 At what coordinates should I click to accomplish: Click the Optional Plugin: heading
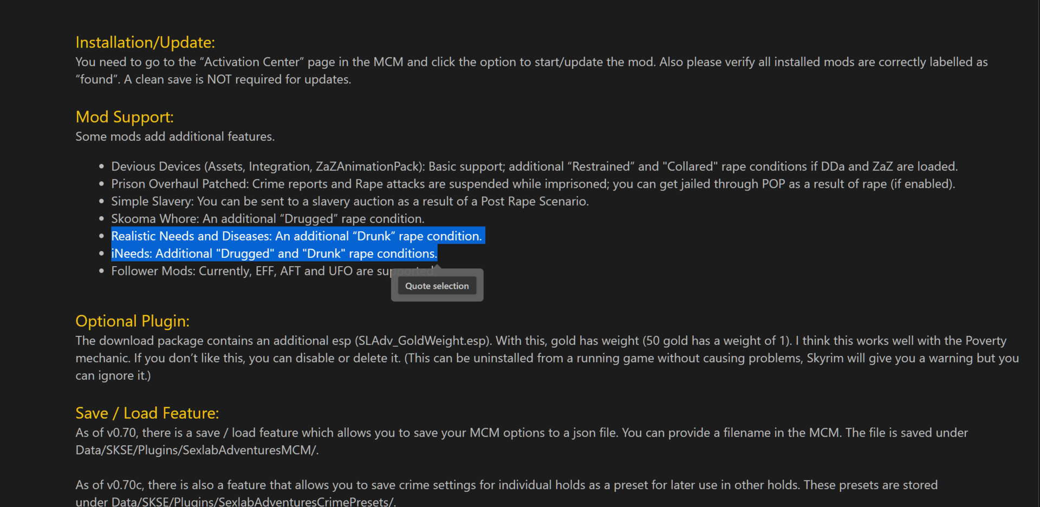tap(133, 321)
